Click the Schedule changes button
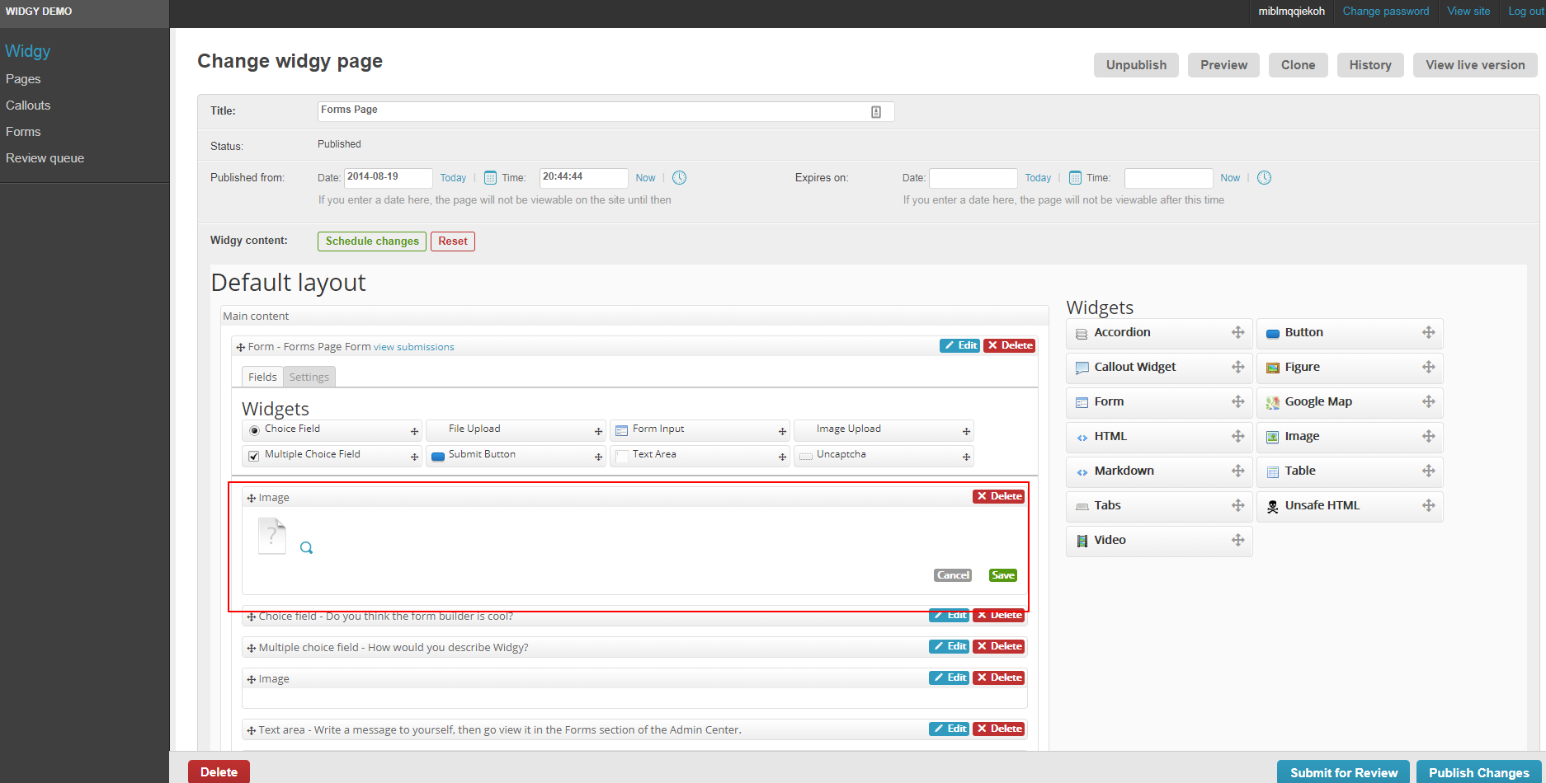The width and height of the screenshot is (1546, 783). (x=371, y=241)
